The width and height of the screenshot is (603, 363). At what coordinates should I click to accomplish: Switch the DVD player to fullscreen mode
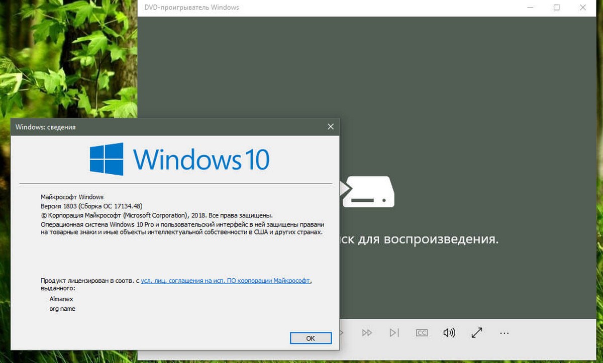(x=476, y=333)
